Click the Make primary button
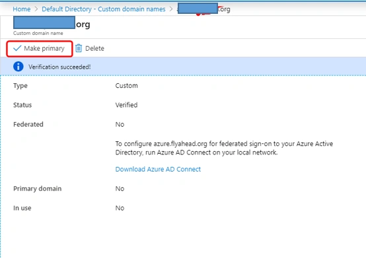This screenshot has height=258, width=366. (x=39, y=48)
